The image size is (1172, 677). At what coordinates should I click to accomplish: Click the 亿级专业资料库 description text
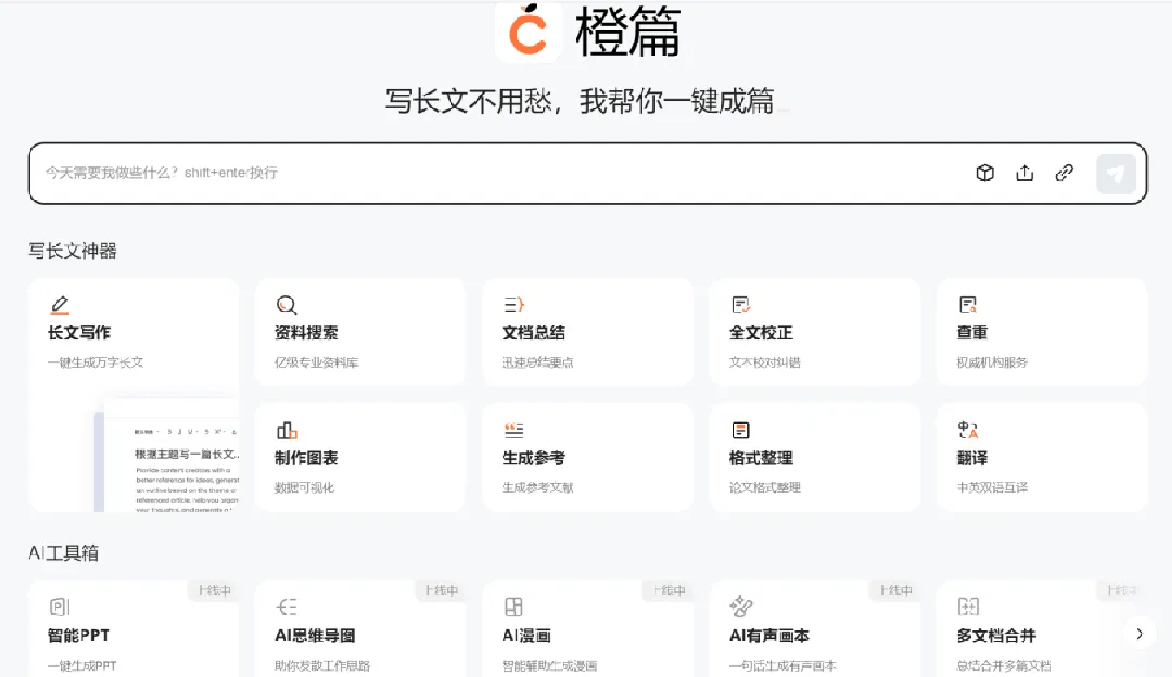click(x=317, y=362)
